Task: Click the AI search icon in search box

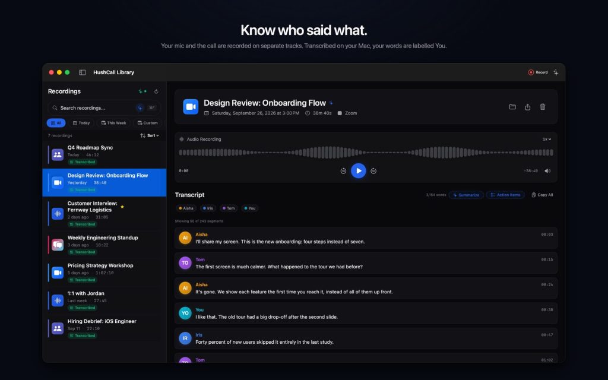Action: click(140, 108)
